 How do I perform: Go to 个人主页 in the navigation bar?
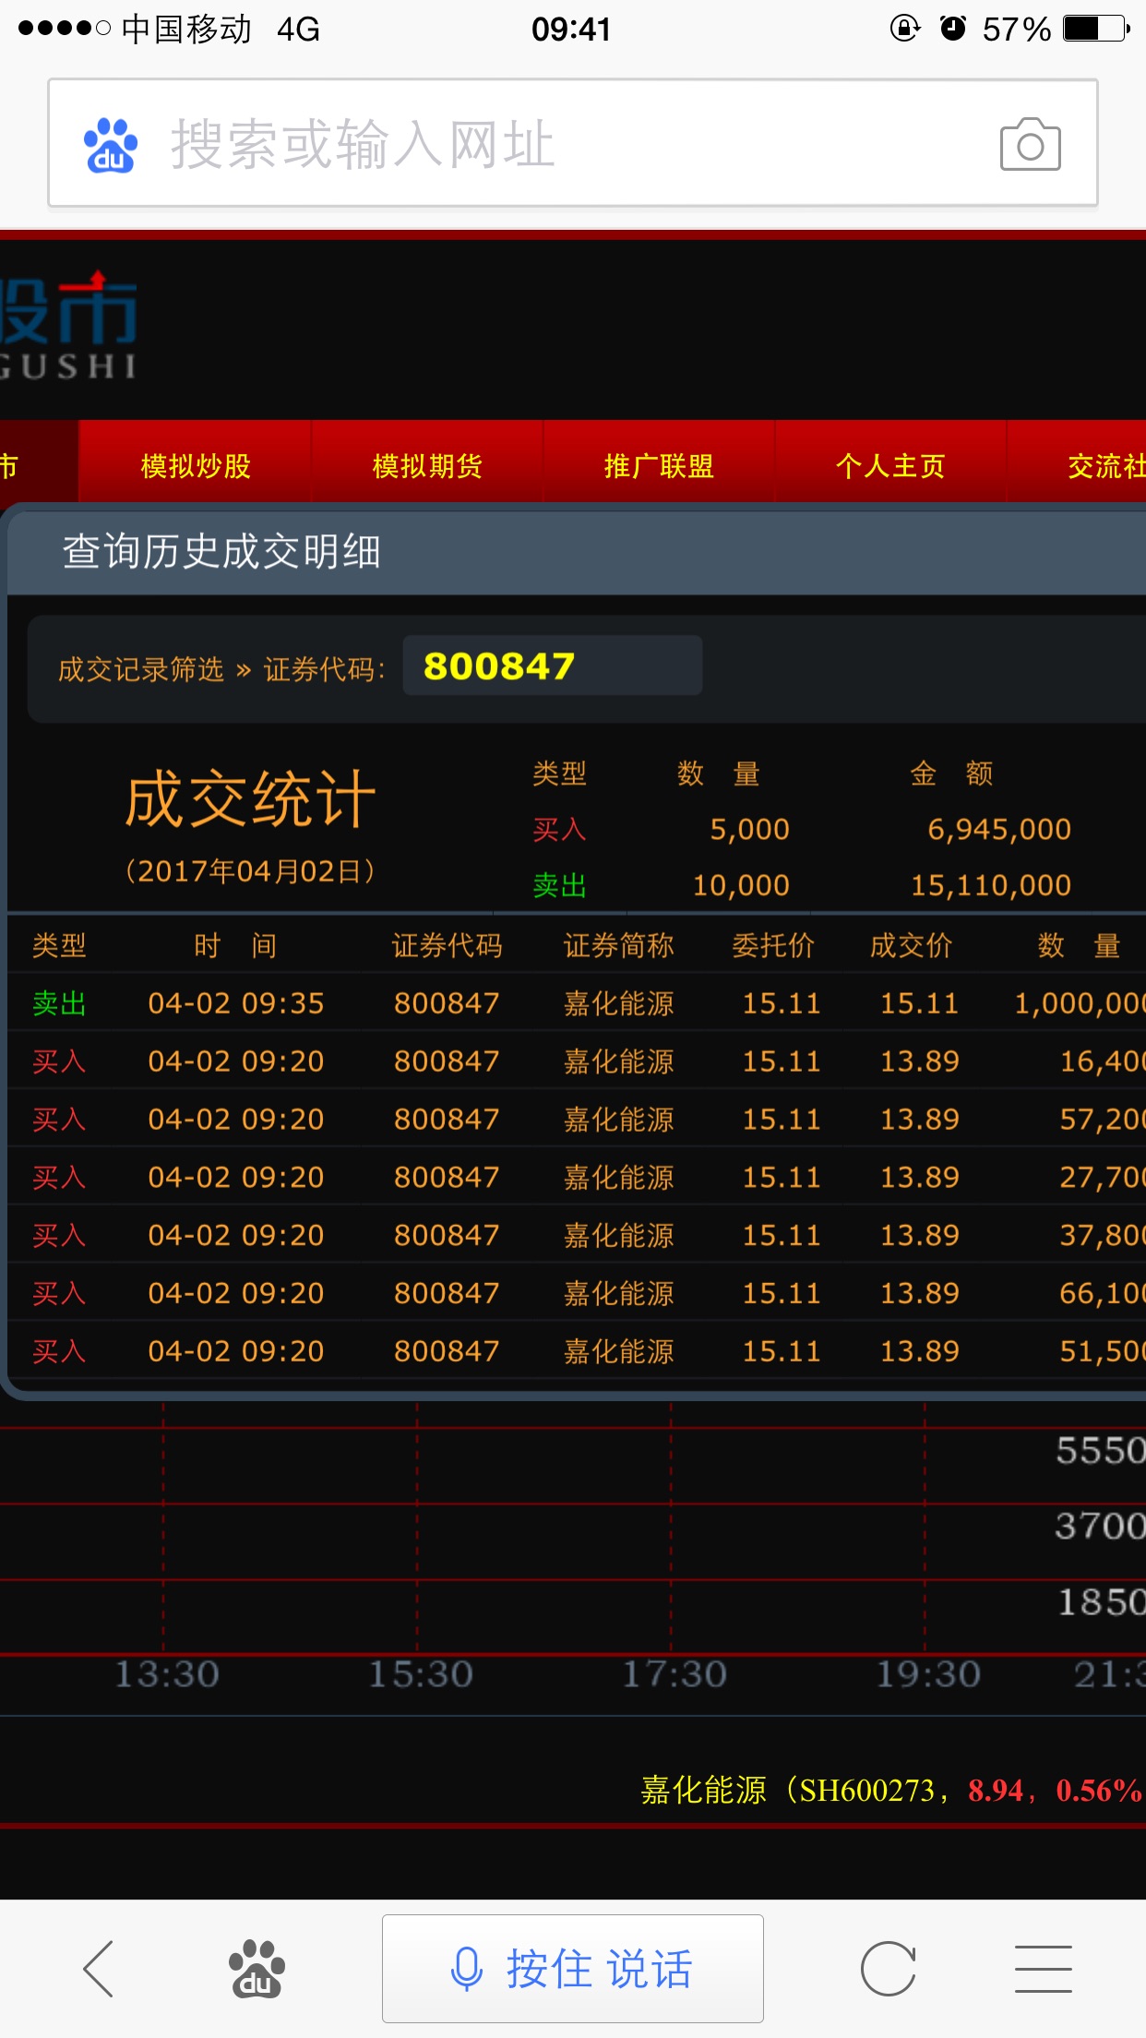click(890, 466)
